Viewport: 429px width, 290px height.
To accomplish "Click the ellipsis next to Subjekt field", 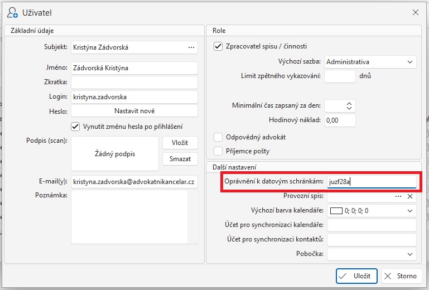I will (x=191, y=47).
